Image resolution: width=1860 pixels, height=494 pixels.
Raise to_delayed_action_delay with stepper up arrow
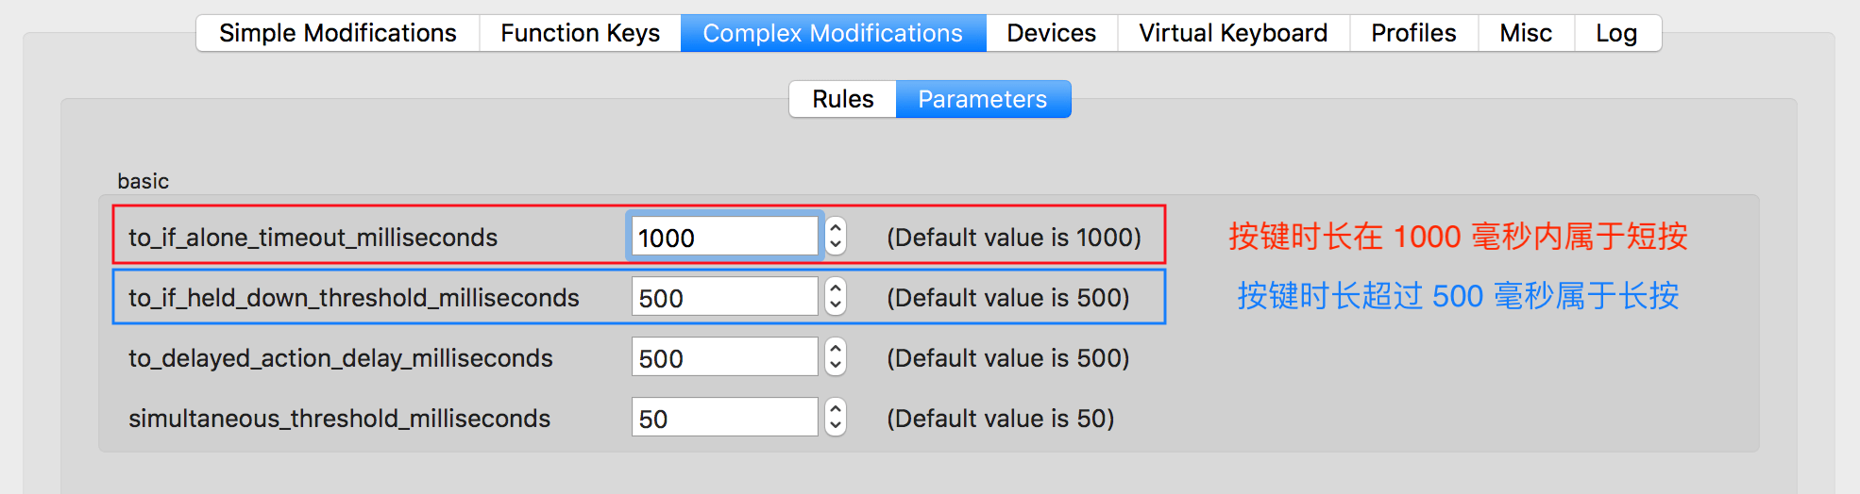pyautogui.click(x=836, y=348)
